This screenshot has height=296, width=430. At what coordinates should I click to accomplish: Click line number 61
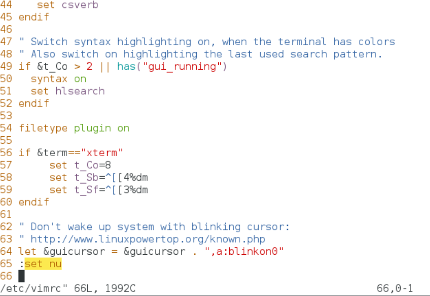coord(6,214)
